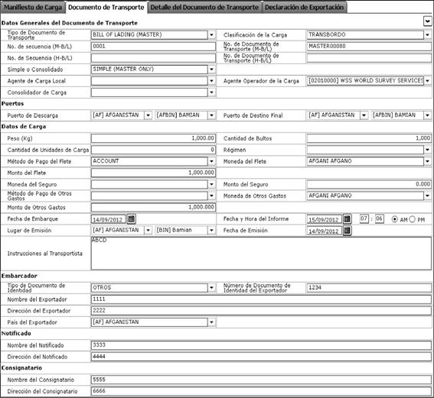Click Fecha de Embarque date field
This screenshot has height=398, width=434.
tap(109, 219)
